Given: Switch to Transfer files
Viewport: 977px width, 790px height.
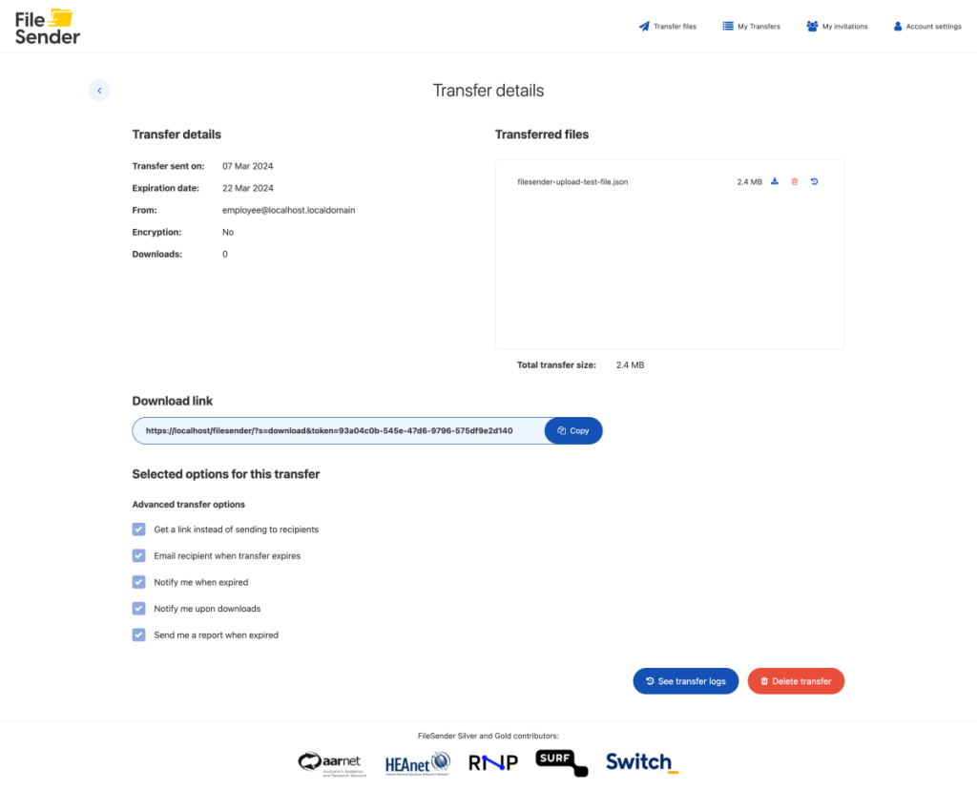Looking at the screenshot, I should 668,26.
